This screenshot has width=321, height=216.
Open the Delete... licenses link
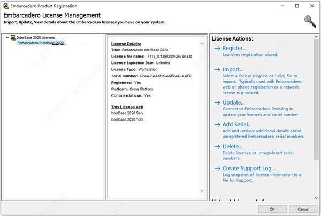(232, 146)
